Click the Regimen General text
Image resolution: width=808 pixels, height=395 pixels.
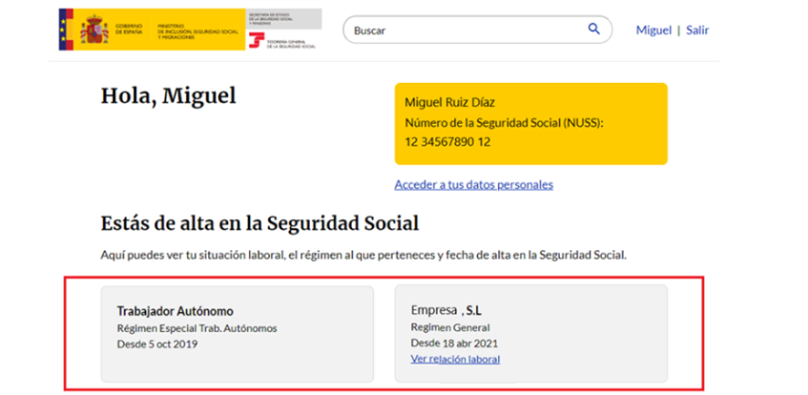pyautogui.click(x=450, y=327)
